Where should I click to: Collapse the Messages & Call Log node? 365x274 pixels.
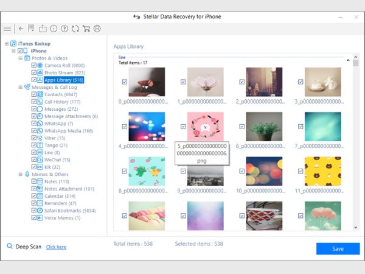click(x=21, y=87)
